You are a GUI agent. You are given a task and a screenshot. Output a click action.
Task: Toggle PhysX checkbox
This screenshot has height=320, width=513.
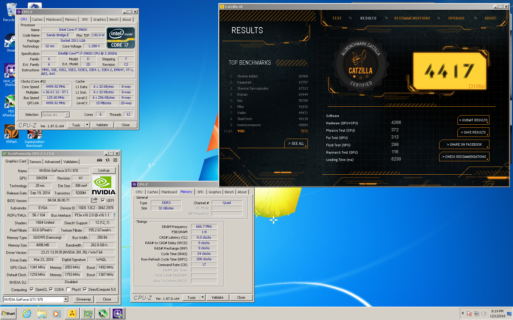[68, 290]
